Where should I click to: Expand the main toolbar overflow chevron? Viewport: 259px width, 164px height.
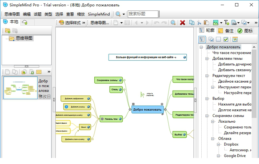tap(256, 23)
